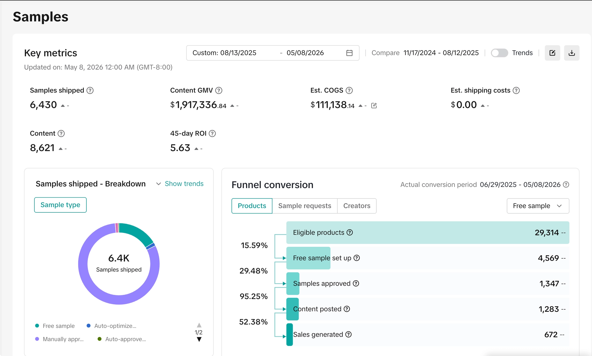Click the Samples approved funnel bar

(293, 283)
